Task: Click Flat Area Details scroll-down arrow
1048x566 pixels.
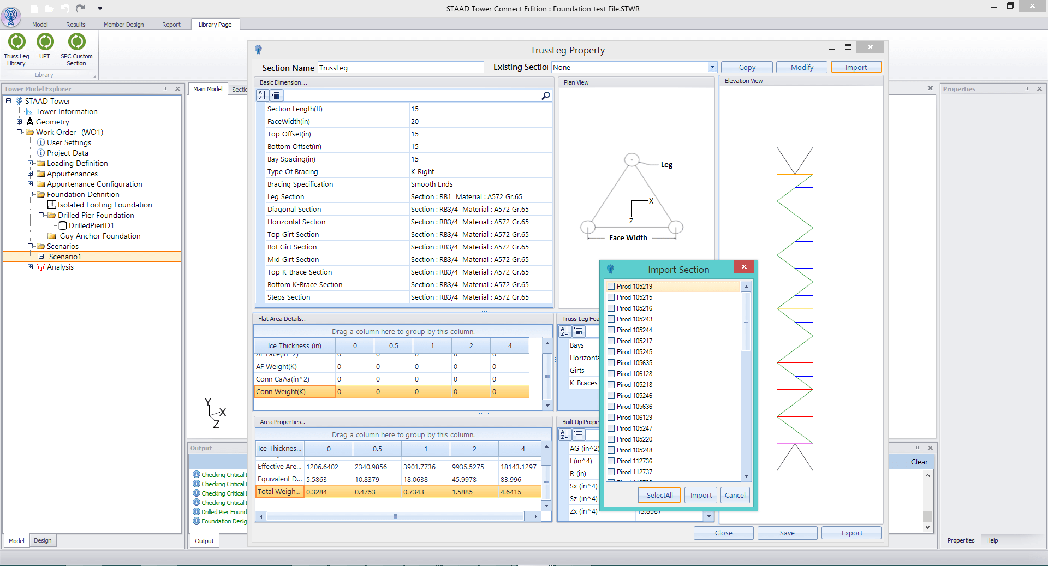Action: tap(547, 406)
